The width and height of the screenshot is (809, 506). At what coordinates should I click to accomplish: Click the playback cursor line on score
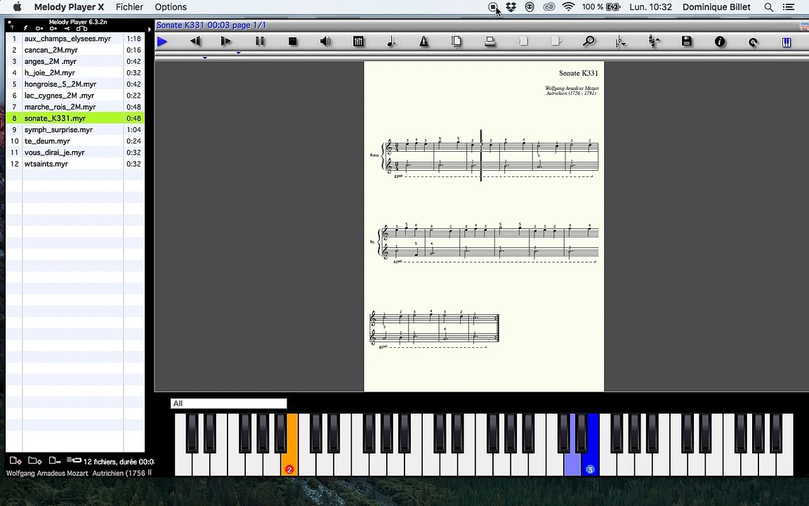click(x=481, y=155)
